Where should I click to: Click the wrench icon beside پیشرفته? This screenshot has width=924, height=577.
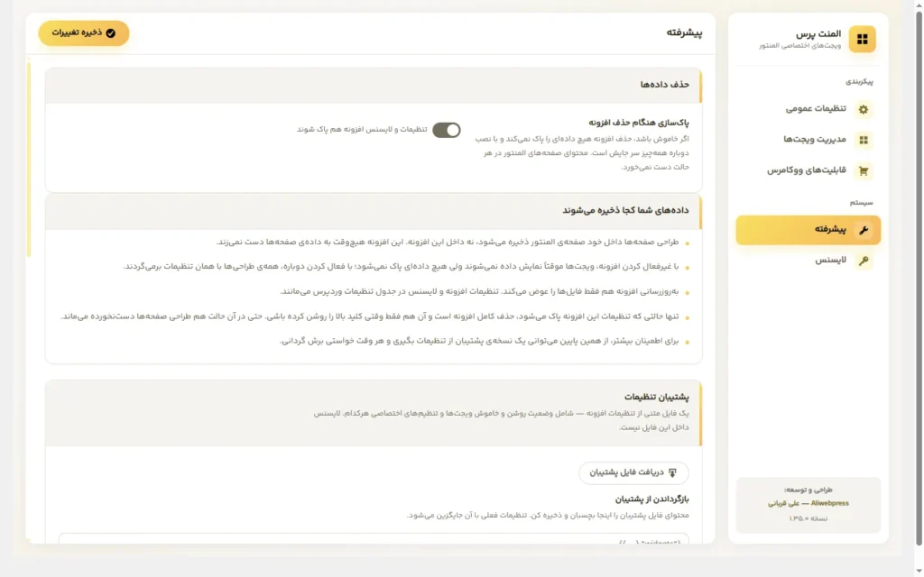tap(864, 230)
